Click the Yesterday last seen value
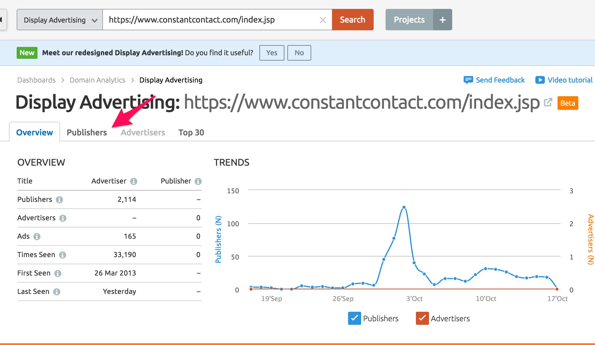Viewport: 595px width, 345px height. tap(119, 292)
